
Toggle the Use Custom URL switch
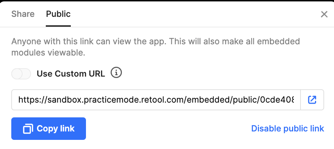click(x=21, y=74)
